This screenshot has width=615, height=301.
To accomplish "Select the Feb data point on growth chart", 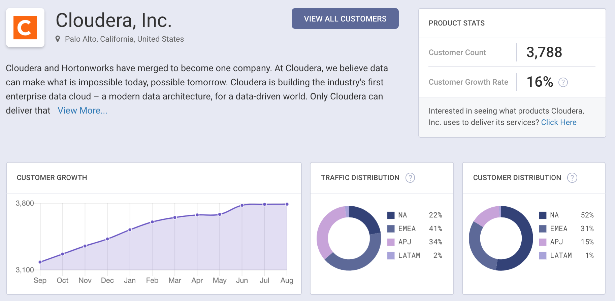I will coord(152,222).
